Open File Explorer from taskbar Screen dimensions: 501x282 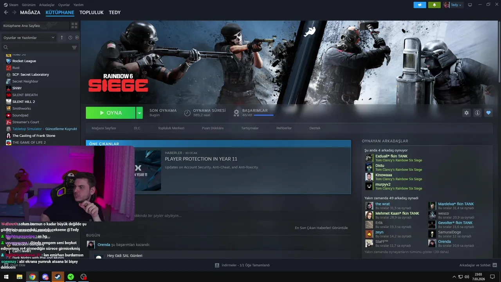[x=19, y=277]
